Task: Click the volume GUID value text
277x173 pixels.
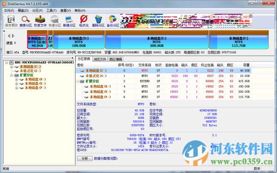Action: (139, 150)
